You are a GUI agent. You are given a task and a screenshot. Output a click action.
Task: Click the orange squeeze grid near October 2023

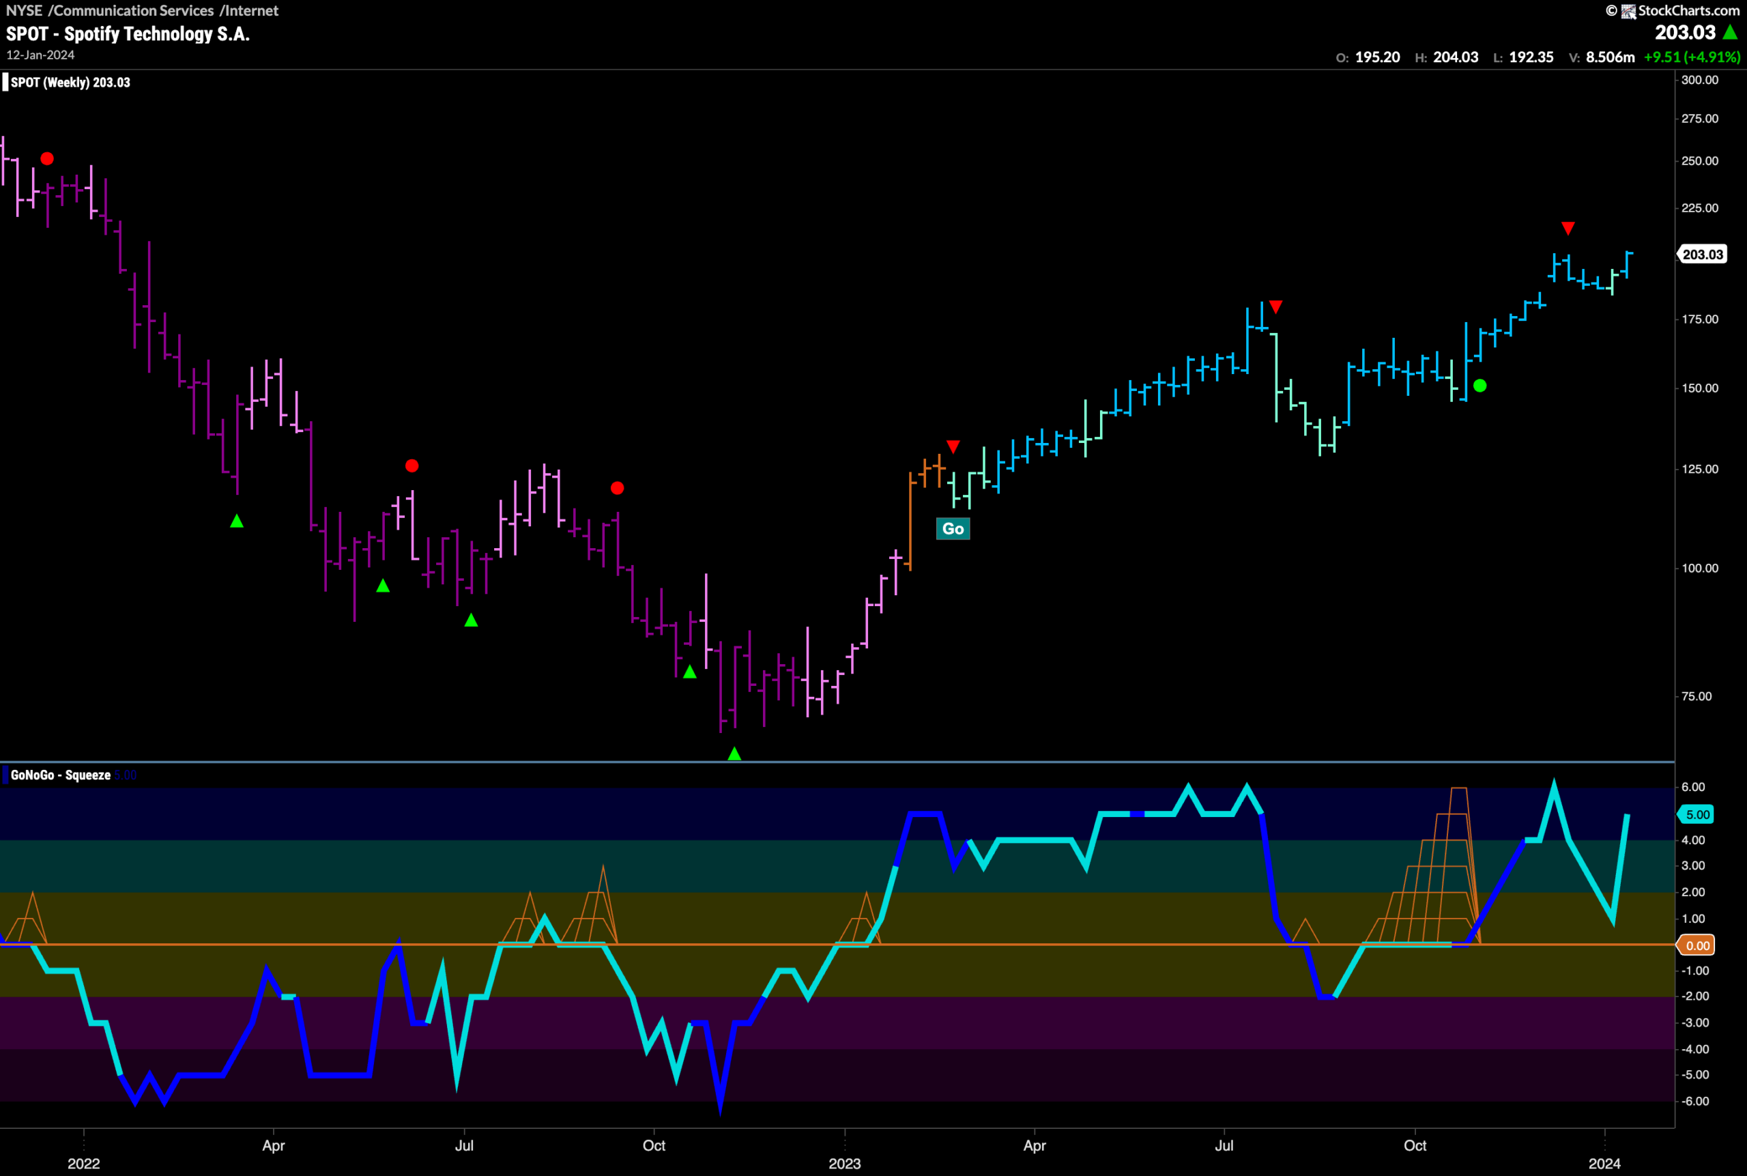[1422, 866]
